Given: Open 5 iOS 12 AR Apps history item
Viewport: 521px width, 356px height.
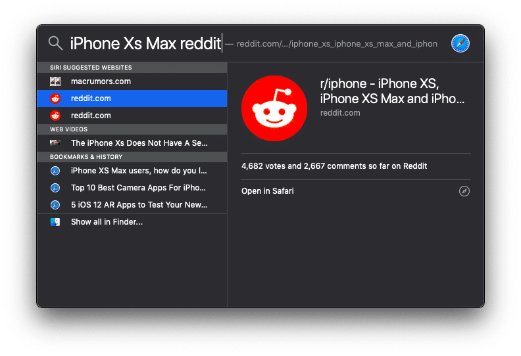Looking at the screenshot, I should point(132,205).
